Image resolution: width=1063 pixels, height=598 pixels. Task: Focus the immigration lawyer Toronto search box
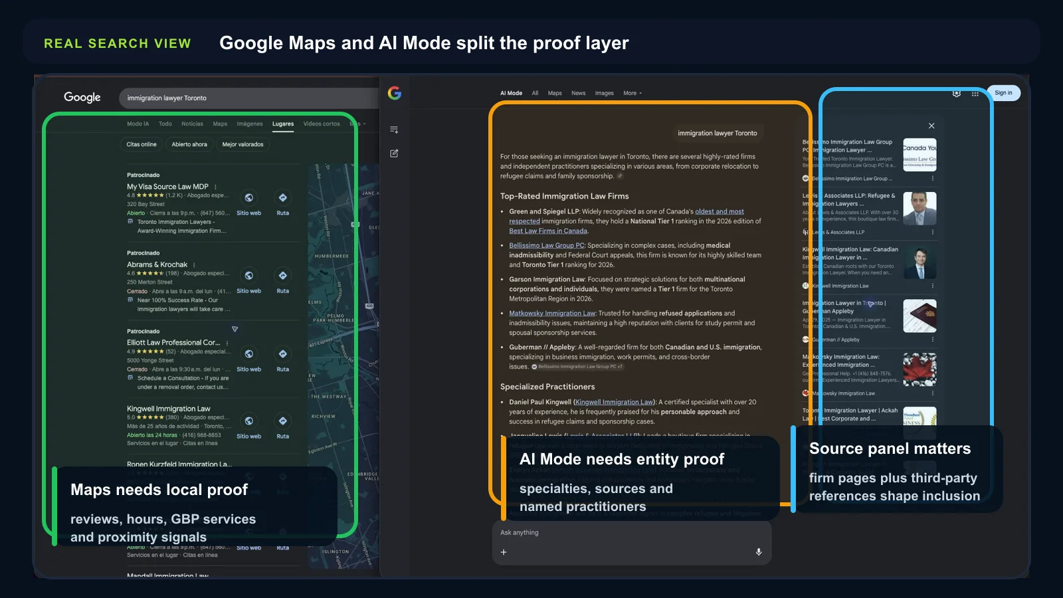coord(249,98)
